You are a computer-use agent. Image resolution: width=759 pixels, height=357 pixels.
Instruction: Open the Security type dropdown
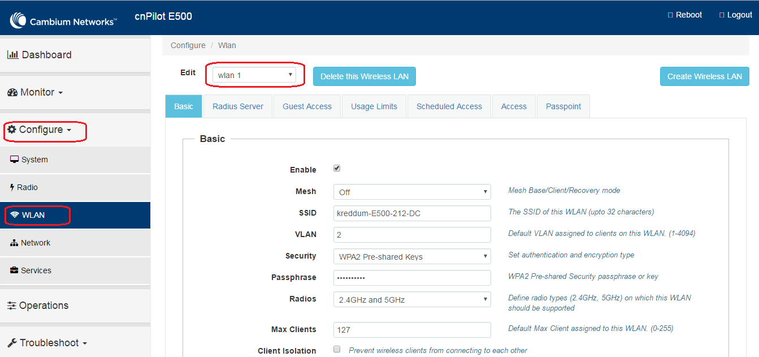click(412, 257)
